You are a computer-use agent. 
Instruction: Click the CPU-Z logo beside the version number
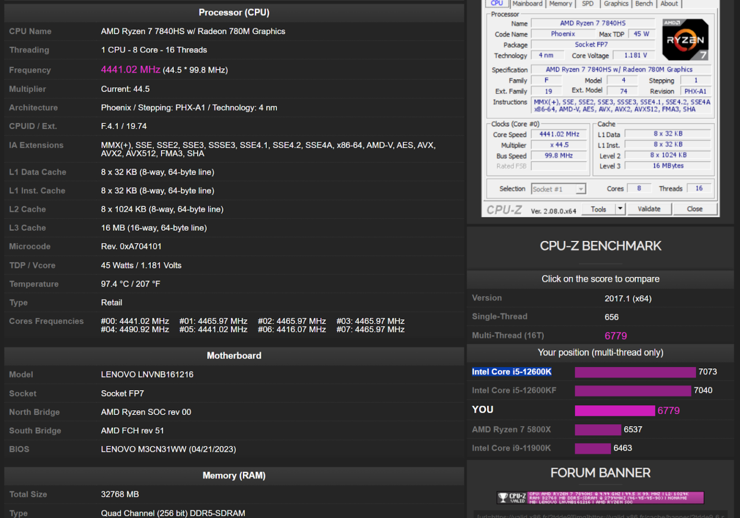(503, 210)
